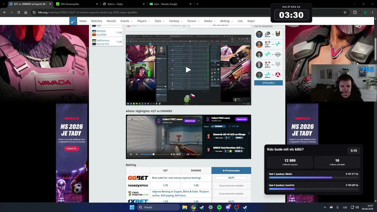Click the browser address bar URL
The width and height of the screenshot is (377, 212).
[x=88, y=12]
